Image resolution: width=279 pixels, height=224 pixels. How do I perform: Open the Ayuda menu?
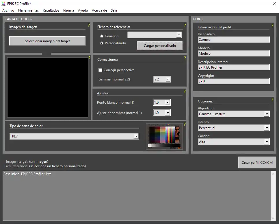pos(83,10)
